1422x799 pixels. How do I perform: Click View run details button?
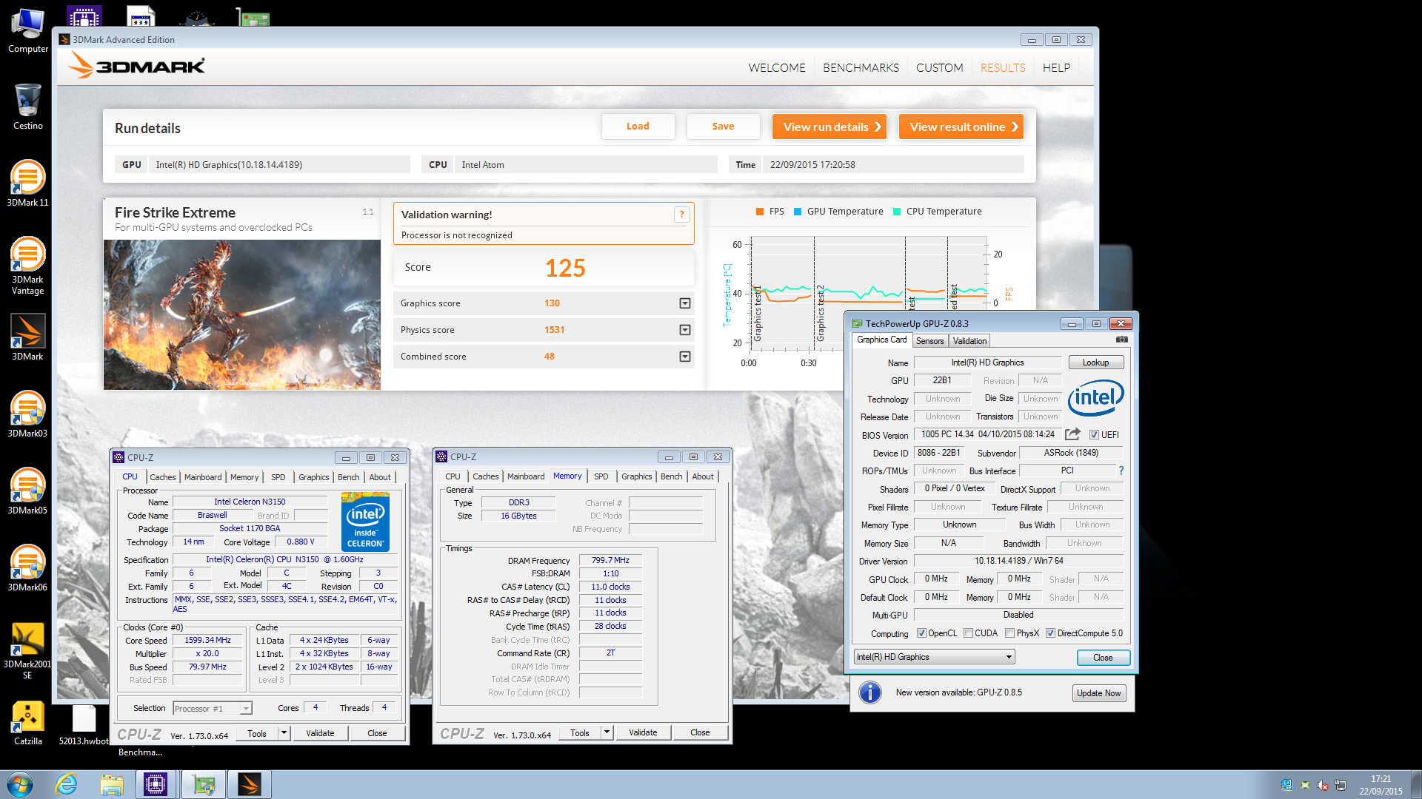pyautogui.click(x=829, y=127)
